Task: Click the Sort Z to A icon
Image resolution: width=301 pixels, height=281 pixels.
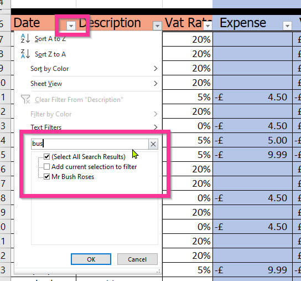Action: (25, 54)
